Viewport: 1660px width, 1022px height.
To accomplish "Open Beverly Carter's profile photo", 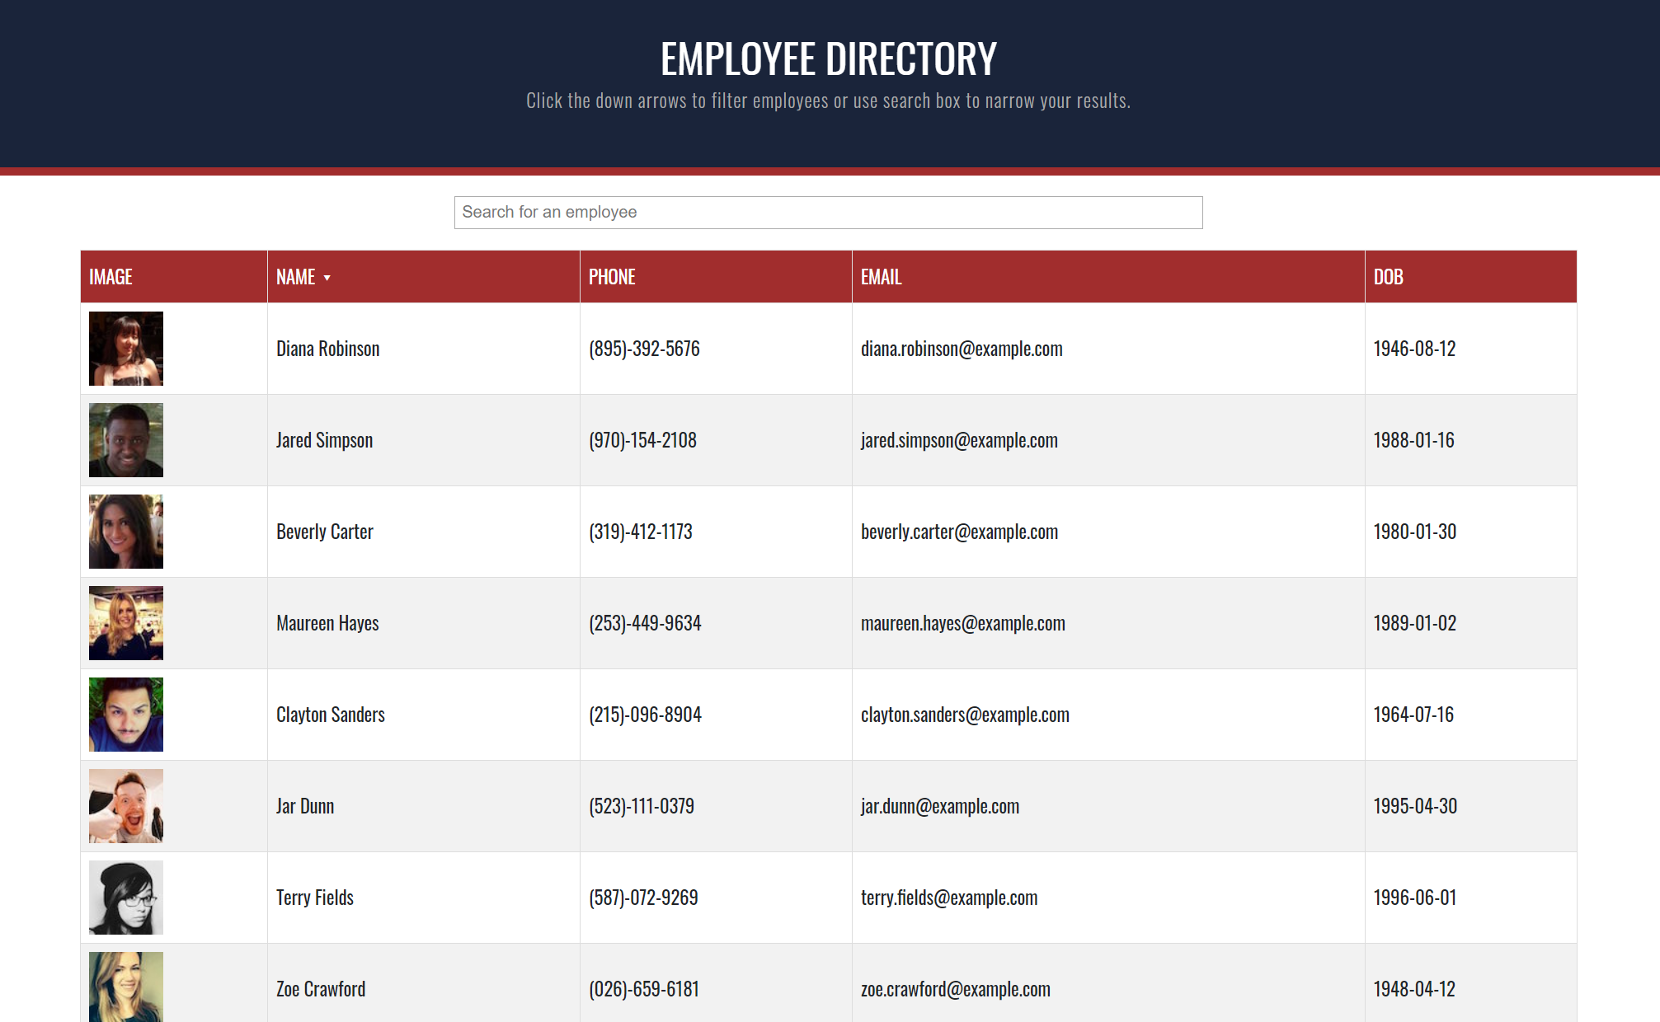I will pos(125,531).
